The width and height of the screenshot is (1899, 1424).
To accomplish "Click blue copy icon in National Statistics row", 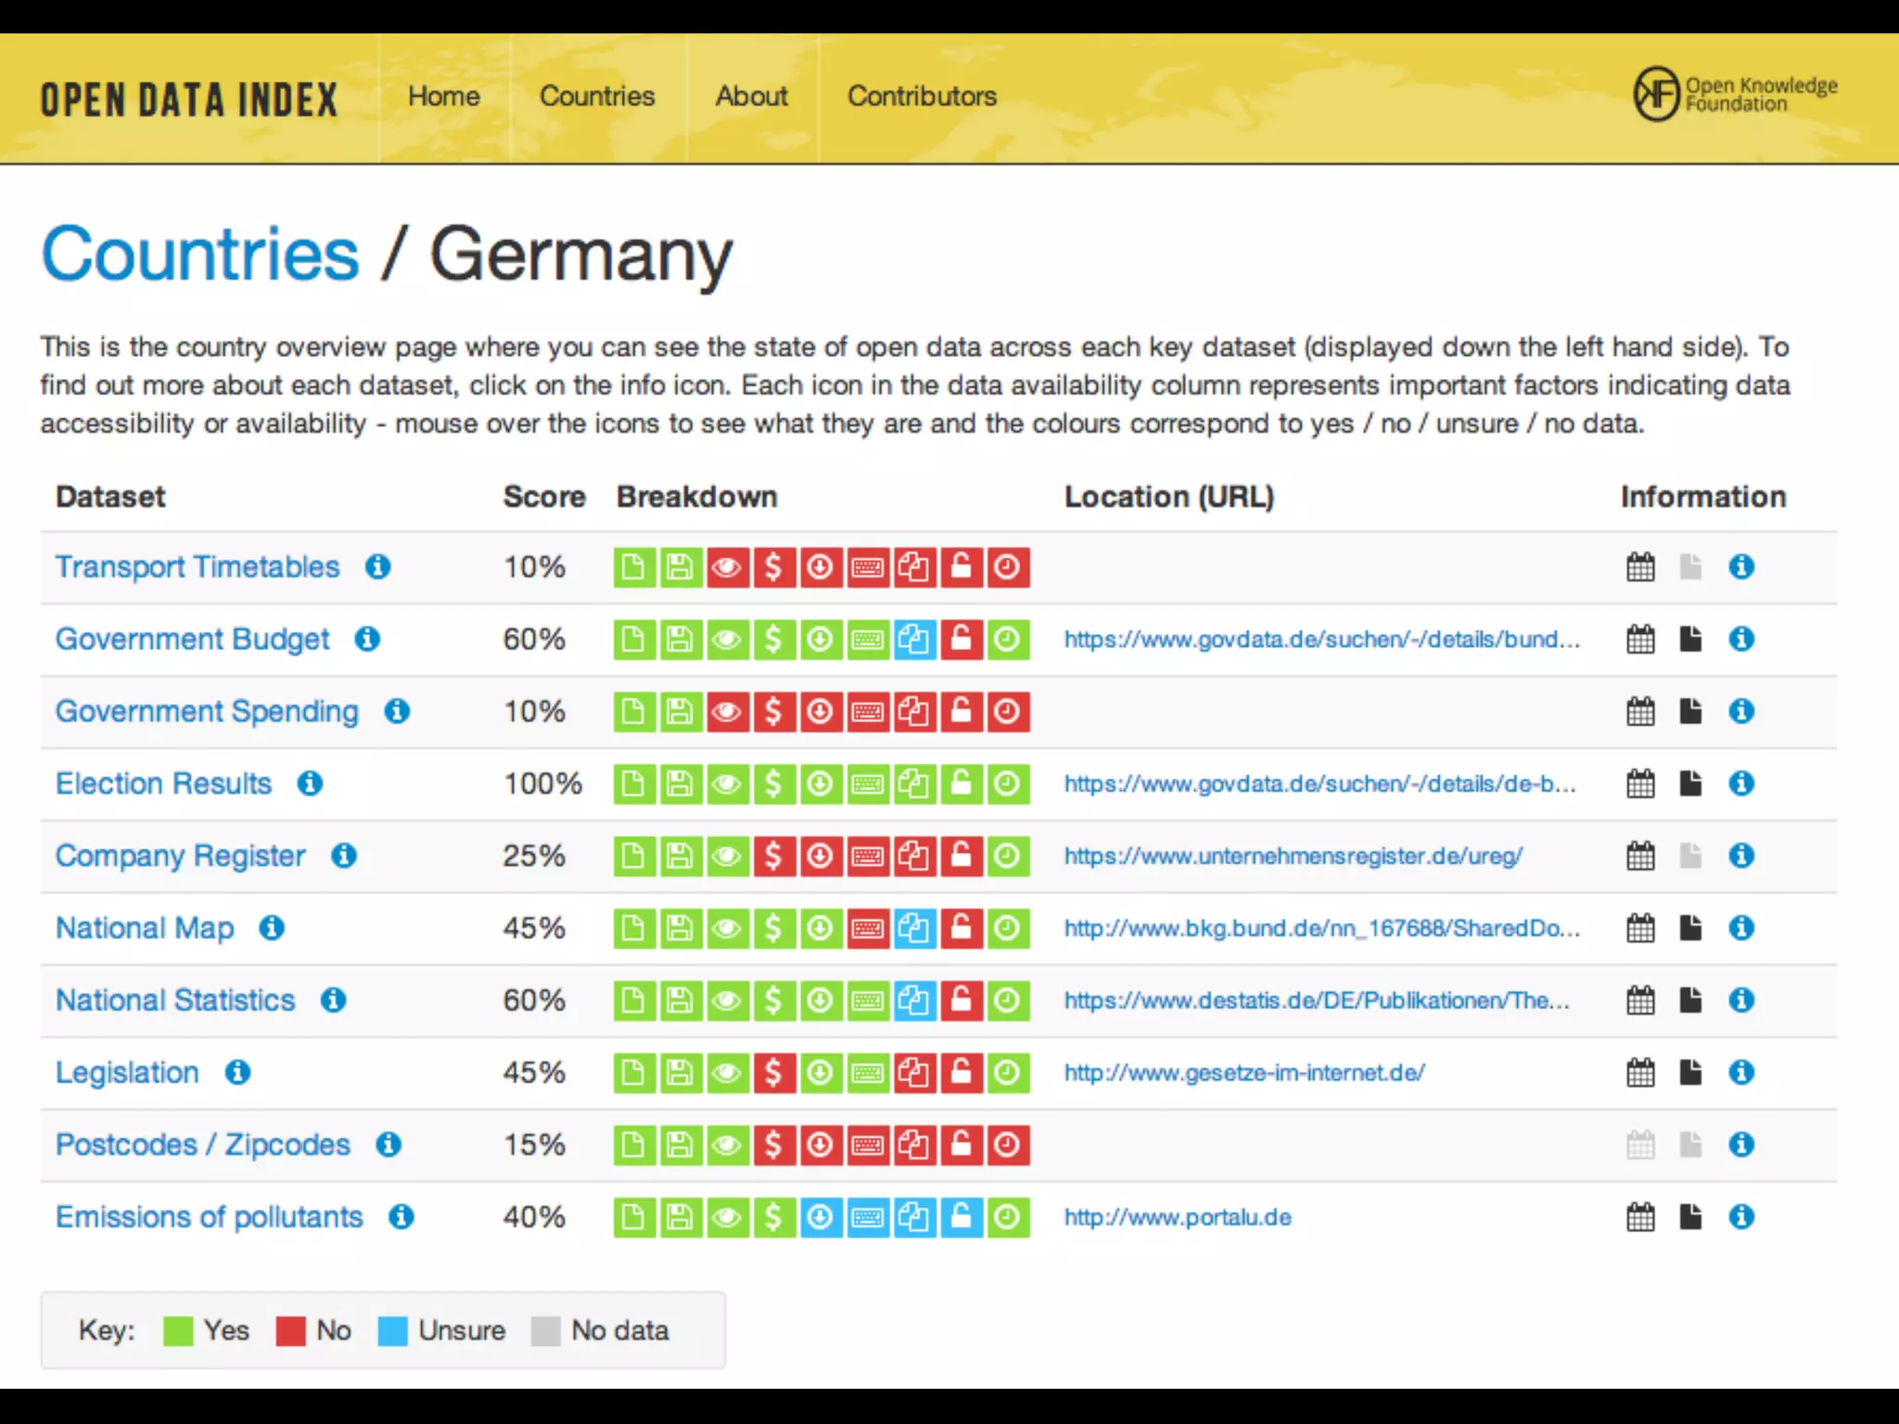I will click(914, 1000).
